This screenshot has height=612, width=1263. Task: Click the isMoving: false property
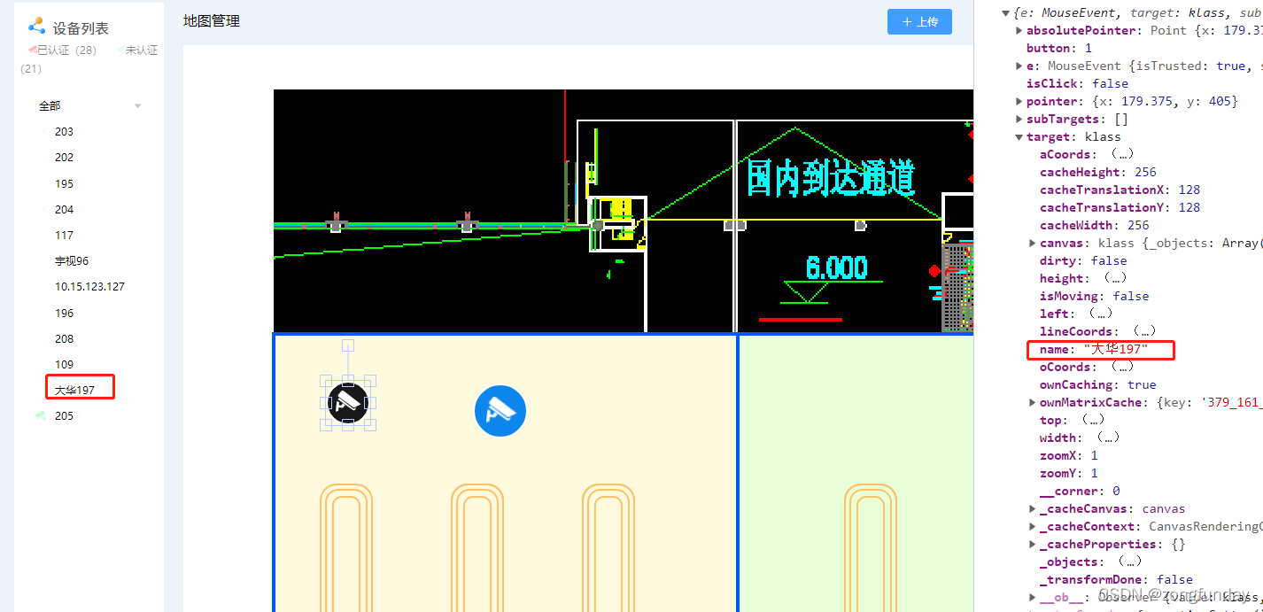coord(1095,296)
